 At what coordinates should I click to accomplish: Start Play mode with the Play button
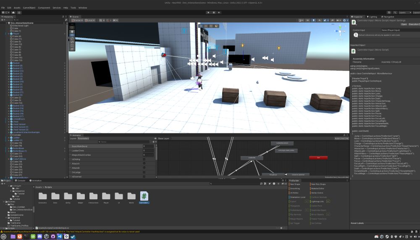pyautogui.click(x=208, y=13)
